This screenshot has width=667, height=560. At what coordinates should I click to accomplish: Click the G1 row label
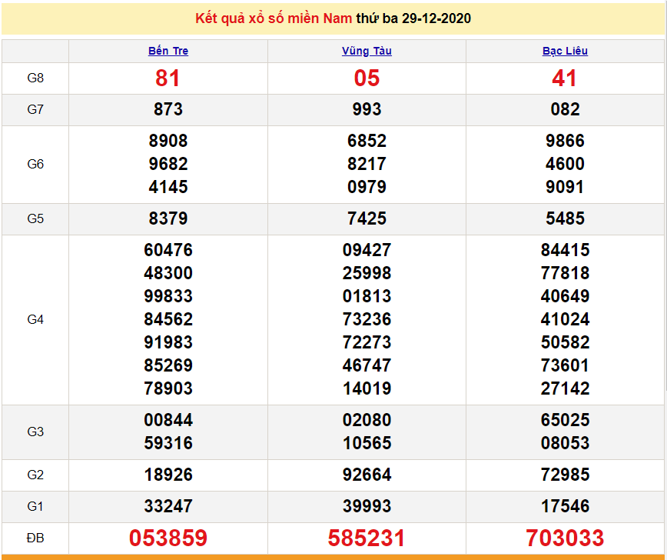35,506
